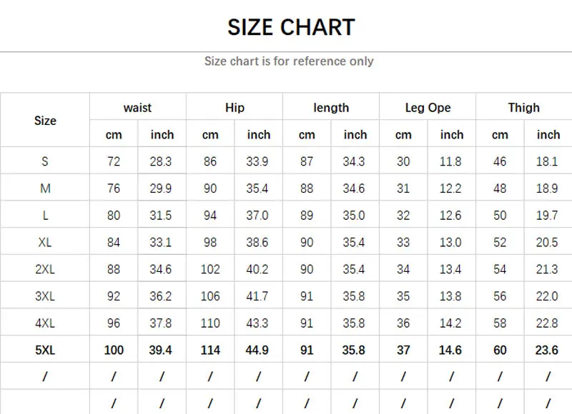The image size is (572, 414).
Task: Click the 23.6 thigh inch cell
Action: coord(546,350)
